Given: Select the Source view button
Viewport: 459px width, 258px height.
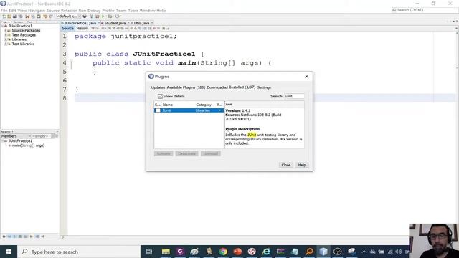Looking at the screenshot, I should click(67, 29).
